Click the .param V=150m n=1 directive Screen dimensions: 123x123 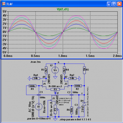(39, 119)
